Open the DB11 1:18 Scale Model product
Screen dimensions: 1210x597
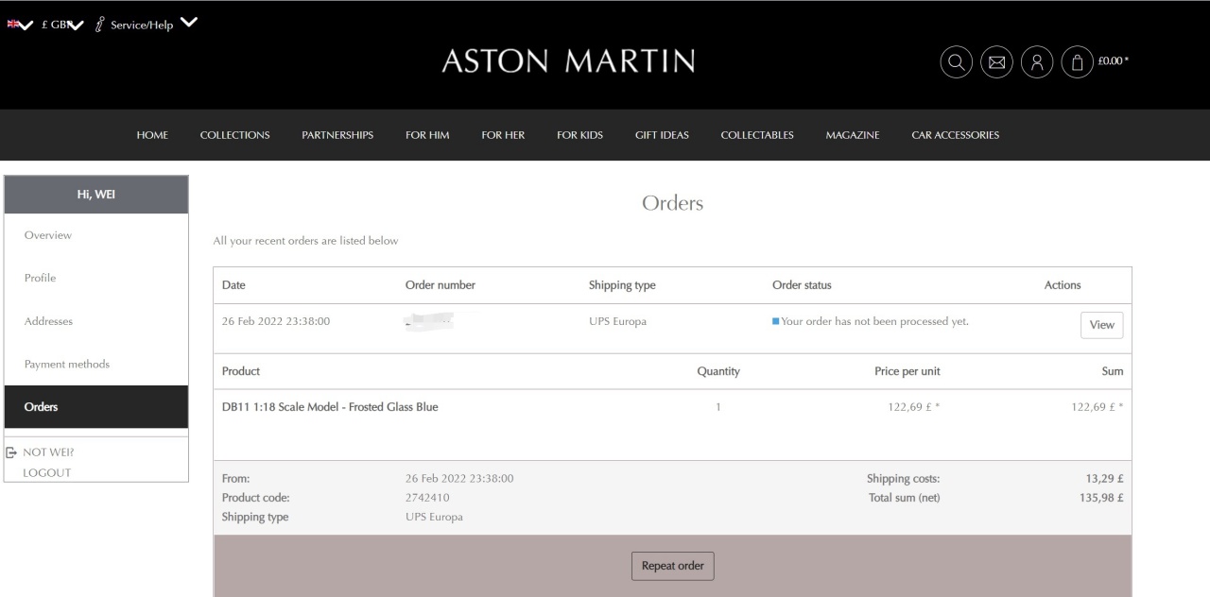[330, 407]
